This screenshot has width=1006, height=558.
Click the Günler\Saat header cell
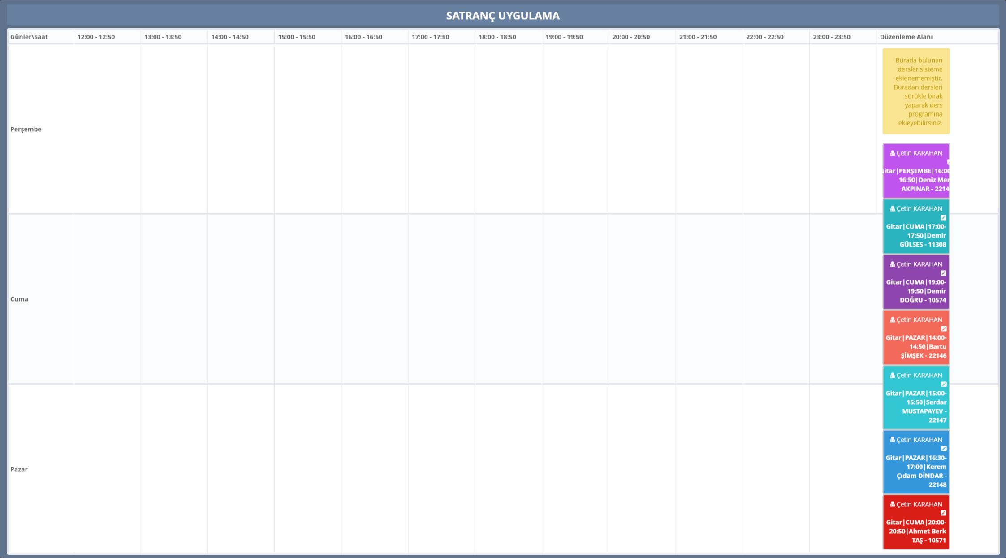(29, 37)
